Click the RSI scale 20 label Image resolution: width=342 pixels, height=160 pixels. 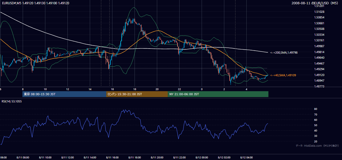[x=316, y=141]
